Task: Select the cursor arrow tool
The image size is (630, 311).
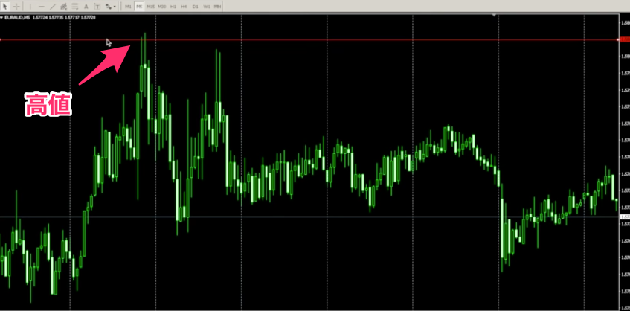Action: point(5,7)
